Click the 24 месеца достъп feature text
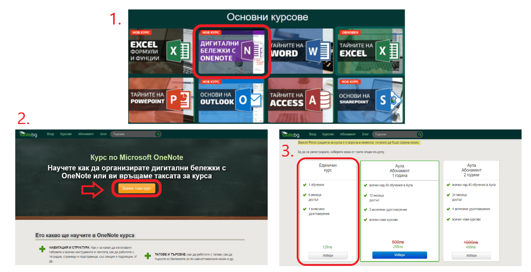Screen dimensions: 531x272 459,197
